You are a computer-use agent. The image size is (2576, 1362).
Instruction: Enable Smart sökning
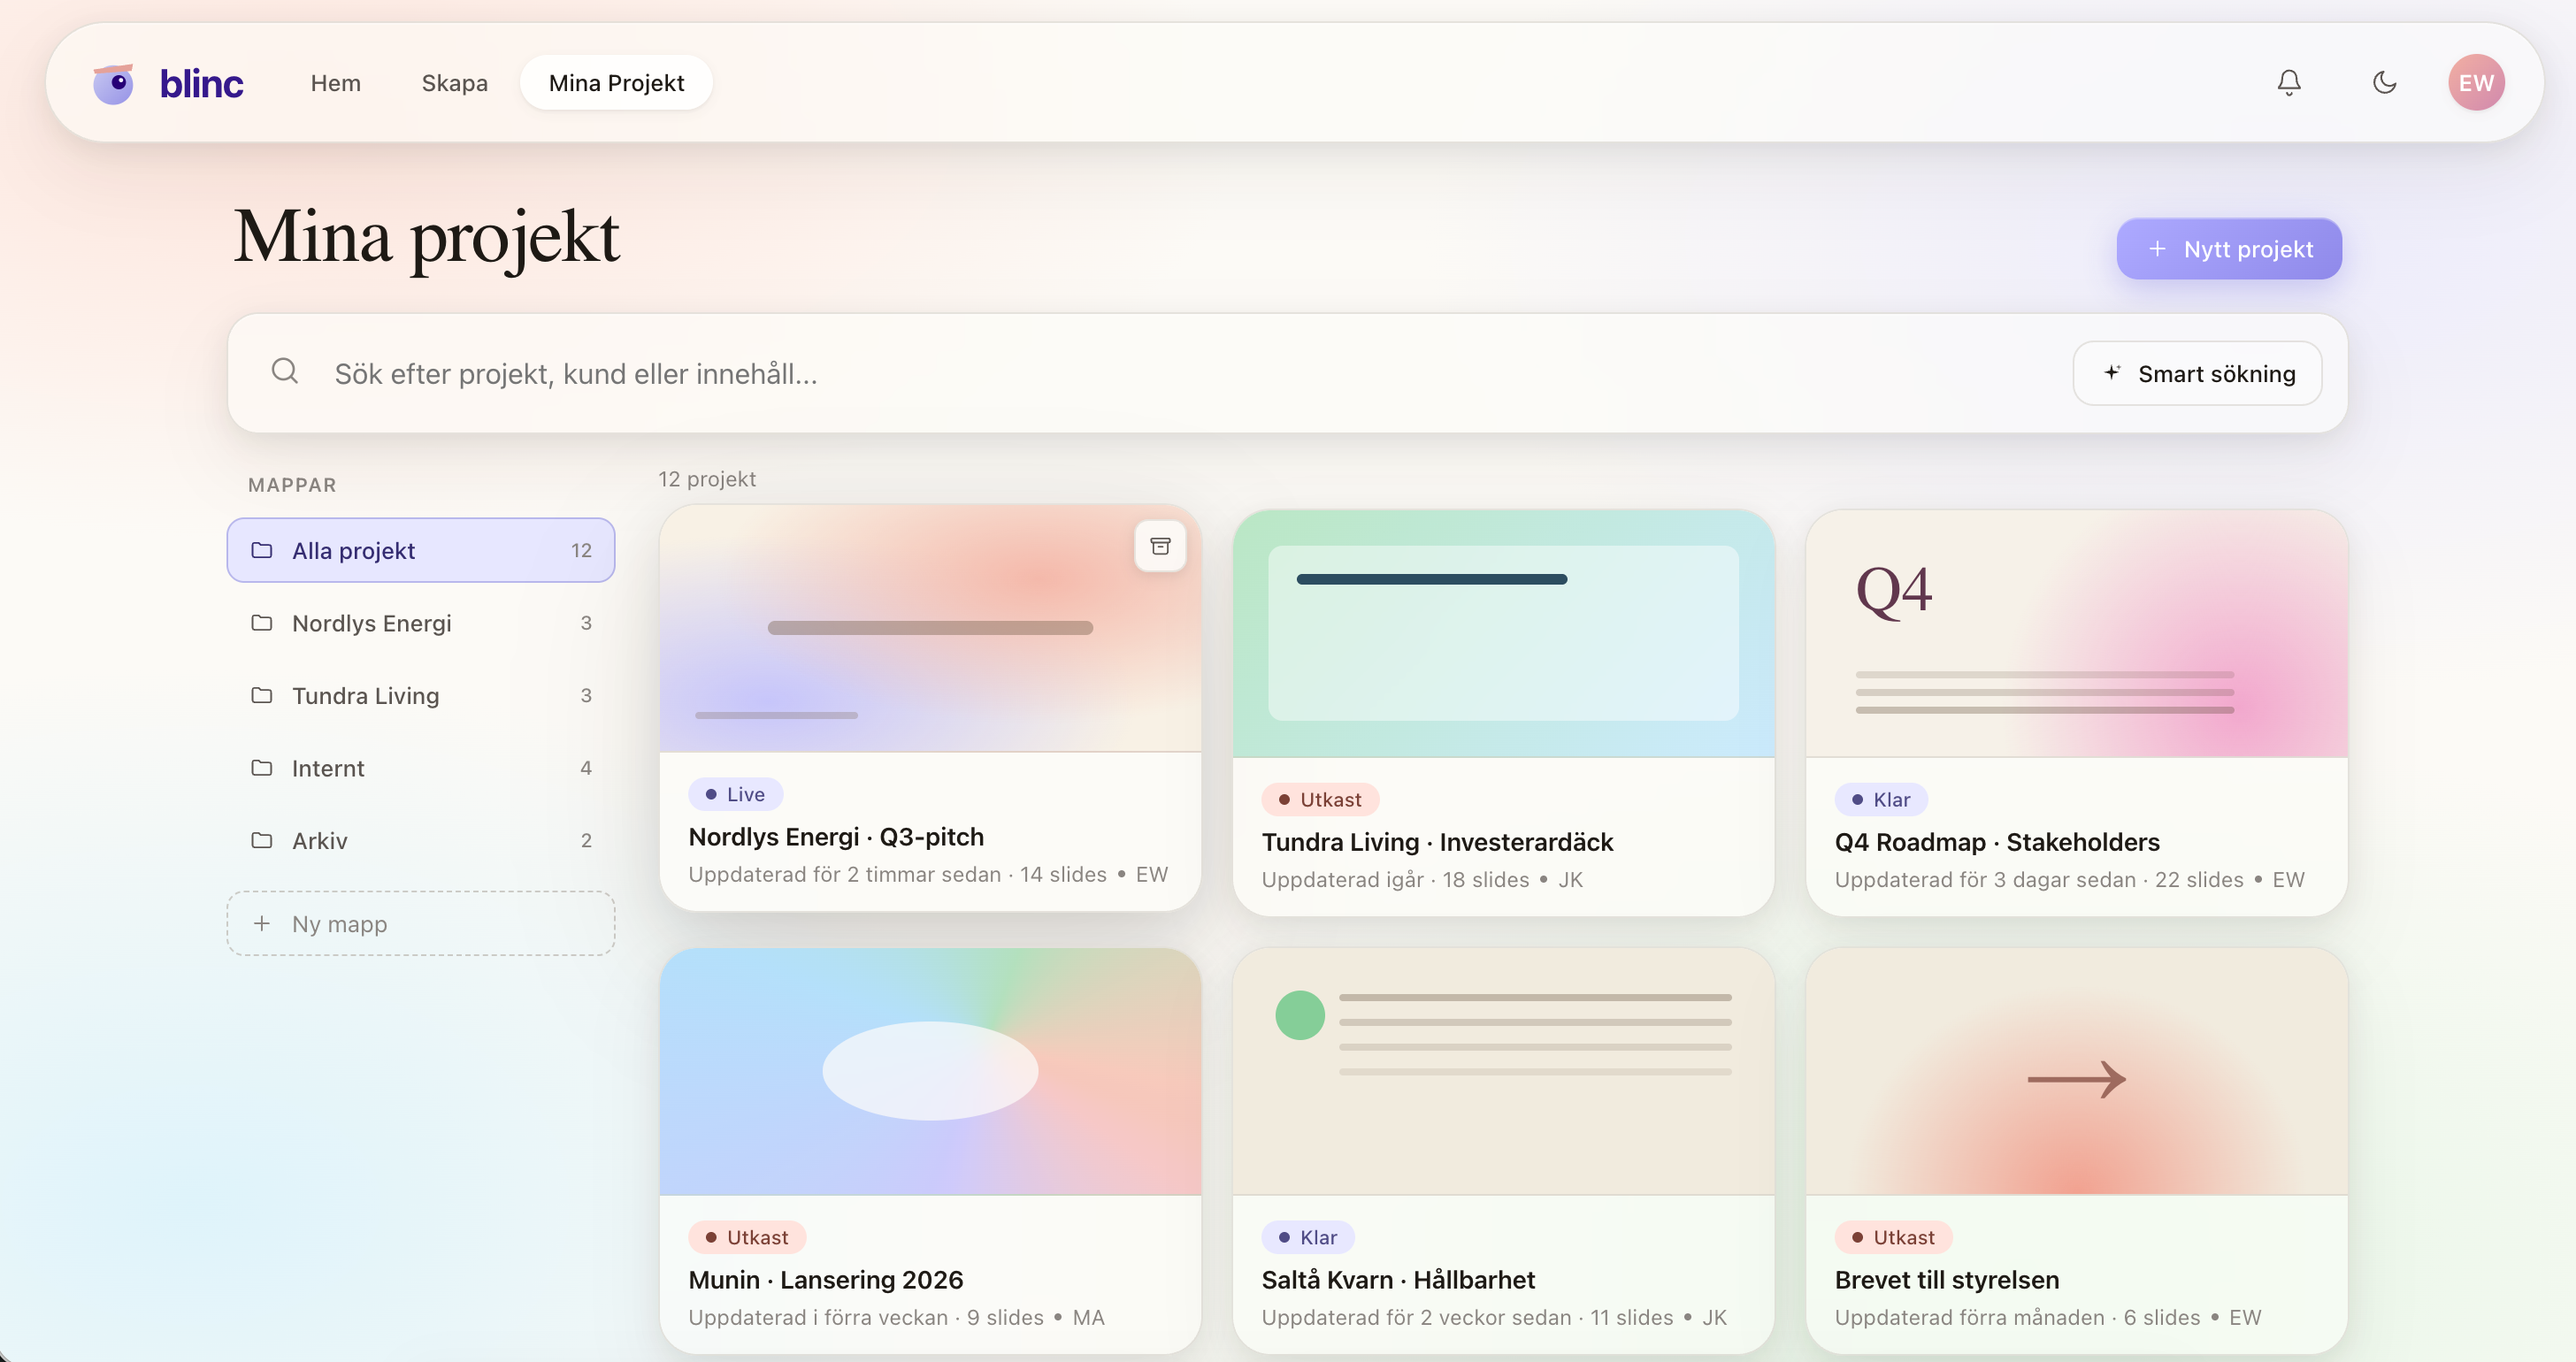(2197, 373)
